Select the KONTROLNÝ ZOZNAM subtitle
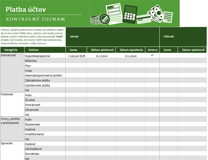The width and height of the screenshot is (208, 160). 35,19
